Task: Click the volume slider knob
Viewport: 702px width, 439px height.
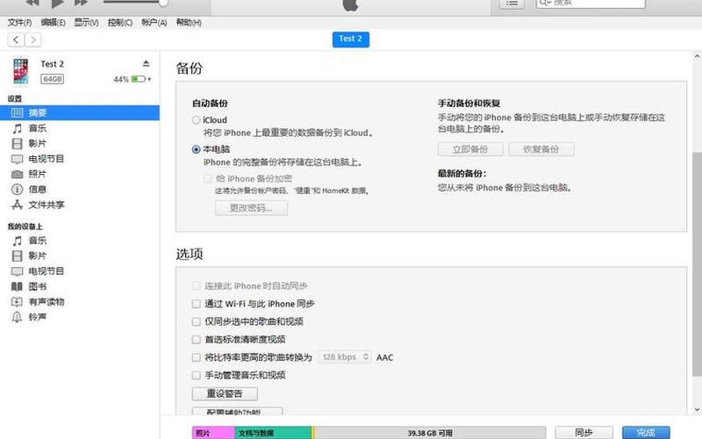Action: pos(163,3)
